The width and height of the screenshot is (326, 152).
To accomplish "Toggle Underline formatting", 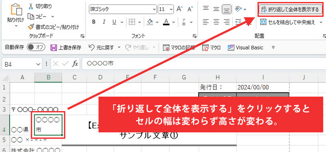I will pos(114,22).
